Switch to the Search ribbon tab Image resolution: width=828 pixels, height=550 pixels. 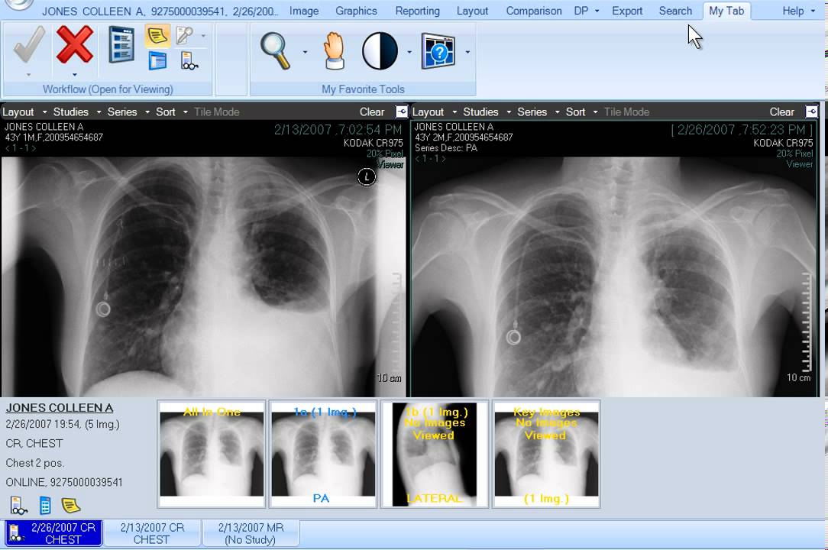[x=675, y=11]
